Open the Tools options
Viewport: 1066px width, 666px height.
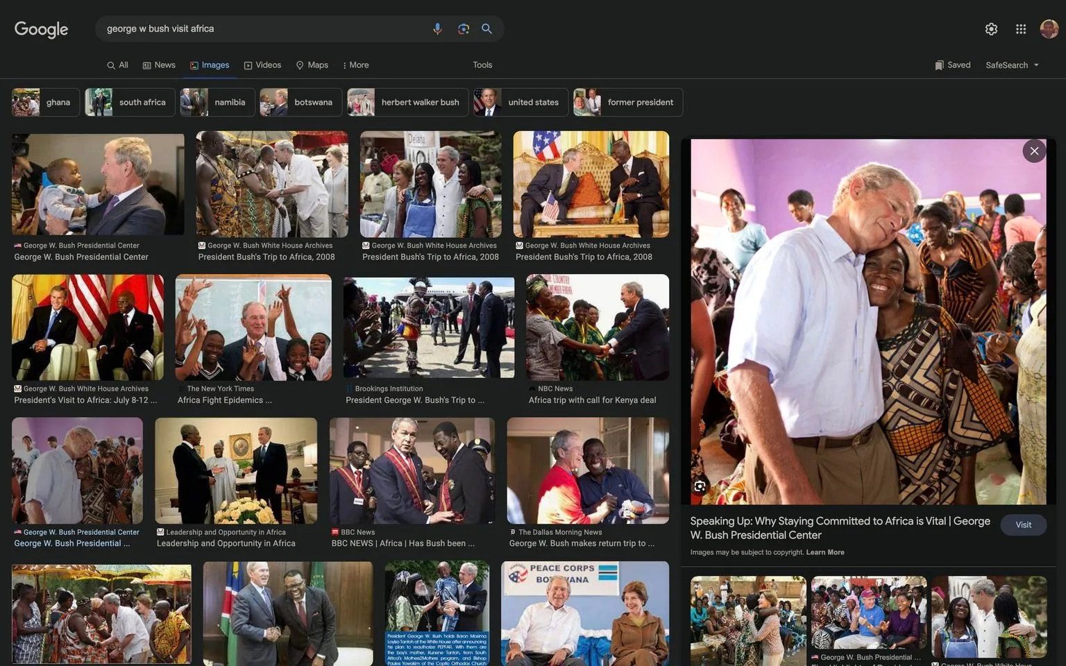(x=482, y=65)
